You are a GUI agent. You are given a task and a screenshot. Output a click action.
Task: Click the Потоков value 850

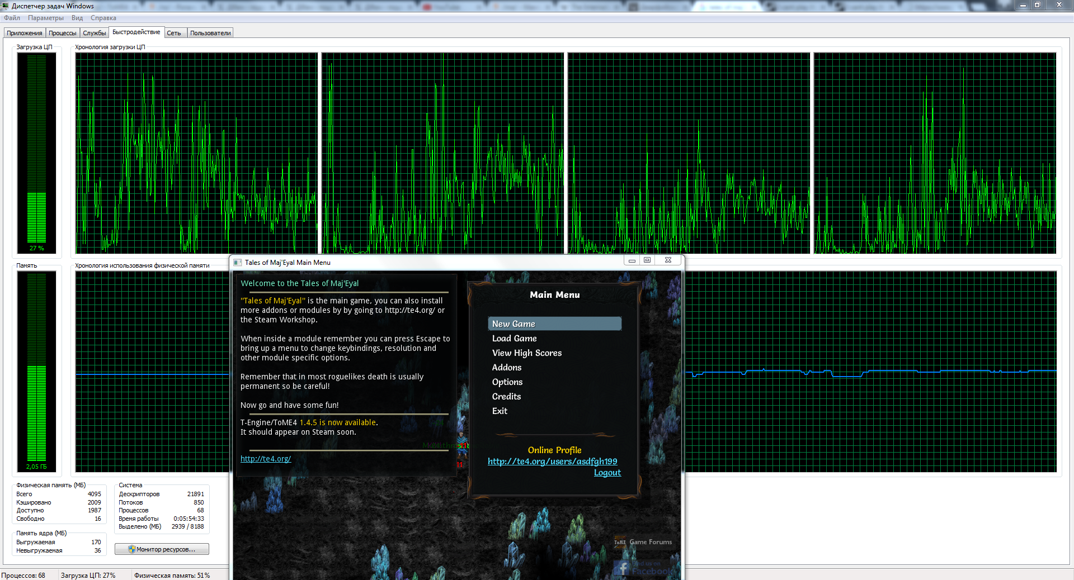click(199, 502)
